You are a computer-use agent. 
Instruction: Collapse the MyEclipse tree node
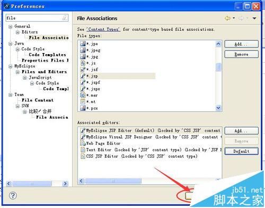tap(11, 66)
